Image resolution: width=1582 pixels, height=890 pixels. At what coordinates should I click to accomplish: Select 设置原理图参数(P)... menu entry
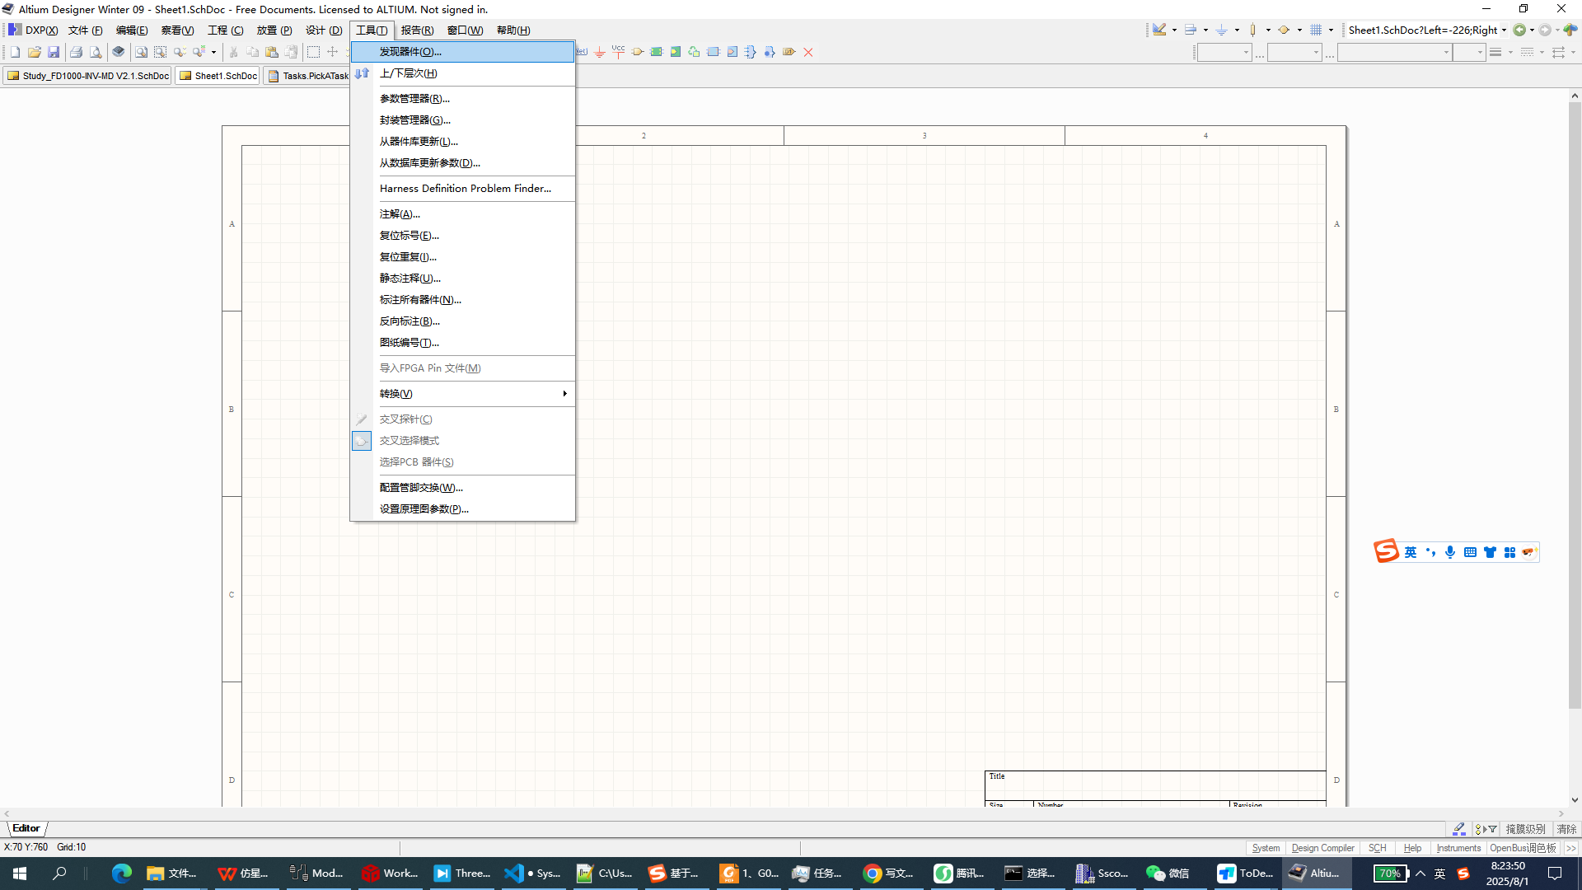click(463, 509)
